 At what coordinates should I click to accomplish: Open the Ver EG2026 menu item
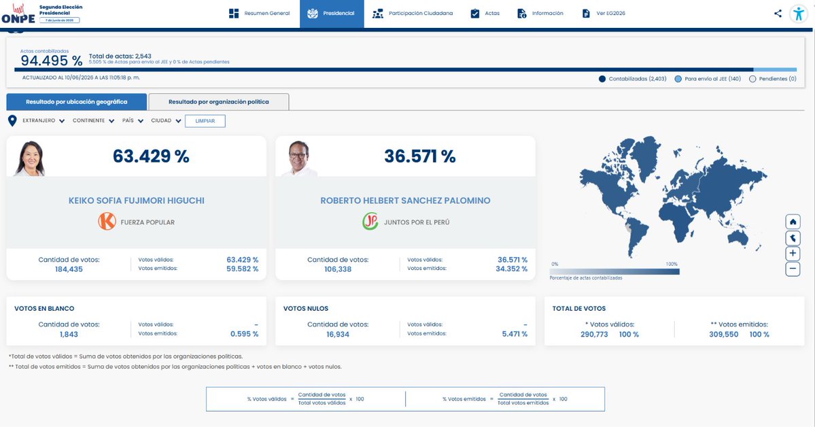point(604,14)
